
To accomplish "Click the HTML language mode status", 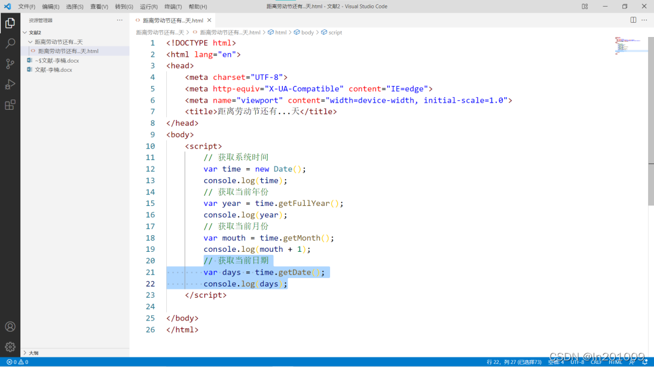I will click(615, 362).
